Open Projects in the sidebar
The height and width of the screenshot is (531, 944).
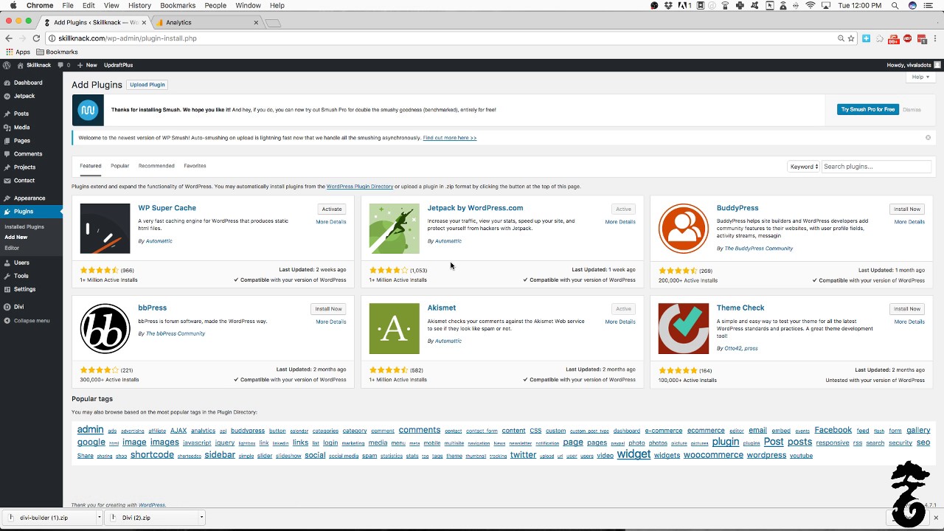tap(24, 167)
